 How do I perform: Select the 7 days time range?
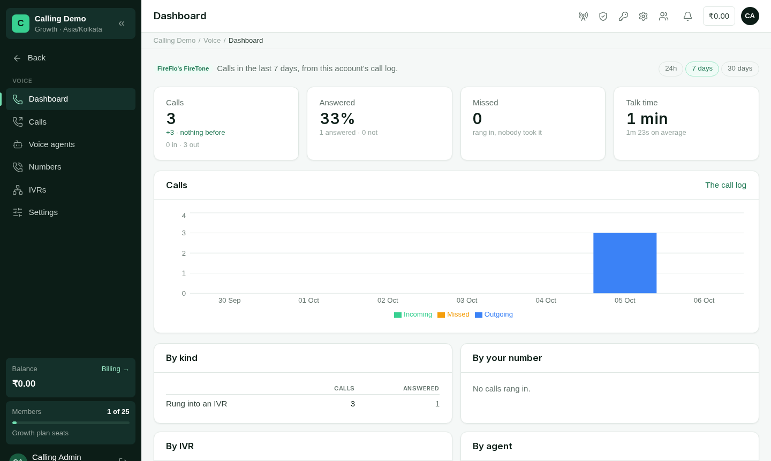click(702, 68)
